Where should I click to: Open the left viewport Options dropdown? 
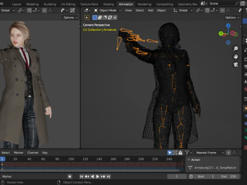pyautogui.click(x=70, y=17)
